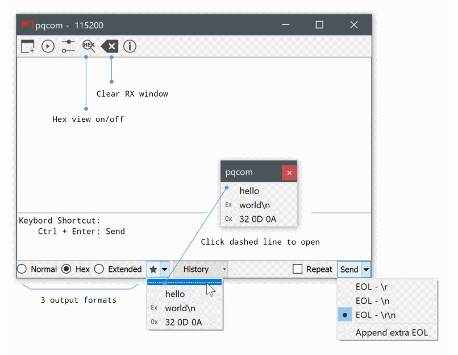Minimize the pqcom main window

click(x=285, y=25)
